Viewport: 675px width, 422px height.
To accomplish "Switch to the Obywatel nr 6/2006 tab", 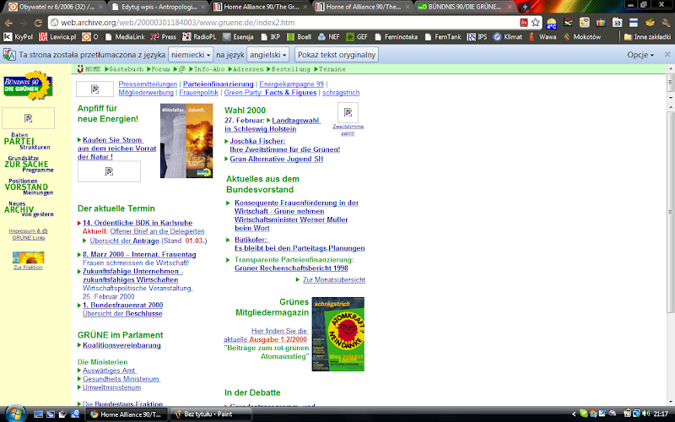I will point(56,7).
